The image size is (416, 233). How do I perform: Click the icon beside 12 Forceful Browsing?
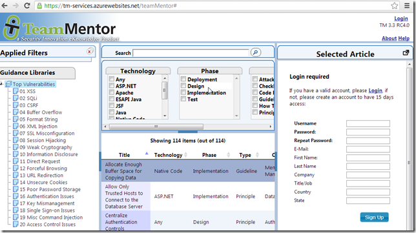pos(16,168)
